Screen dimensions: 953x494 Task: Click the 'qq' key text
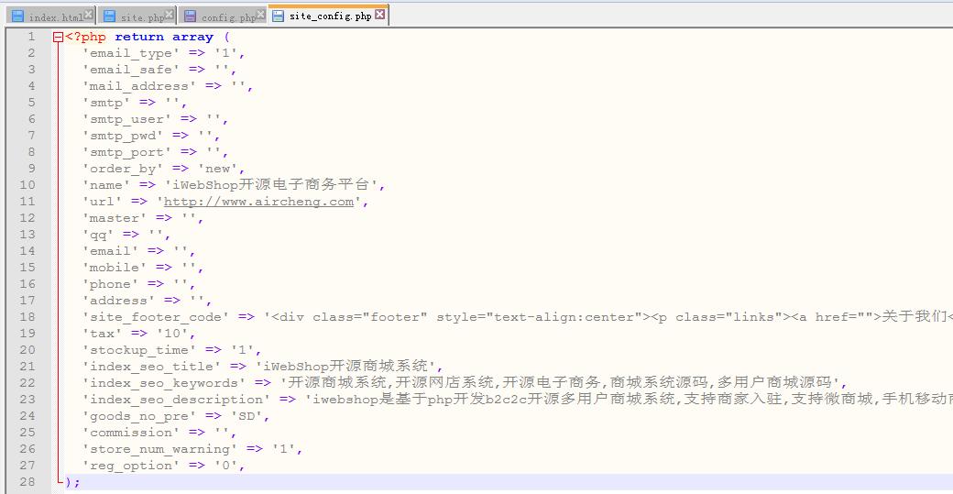(98, 235)
